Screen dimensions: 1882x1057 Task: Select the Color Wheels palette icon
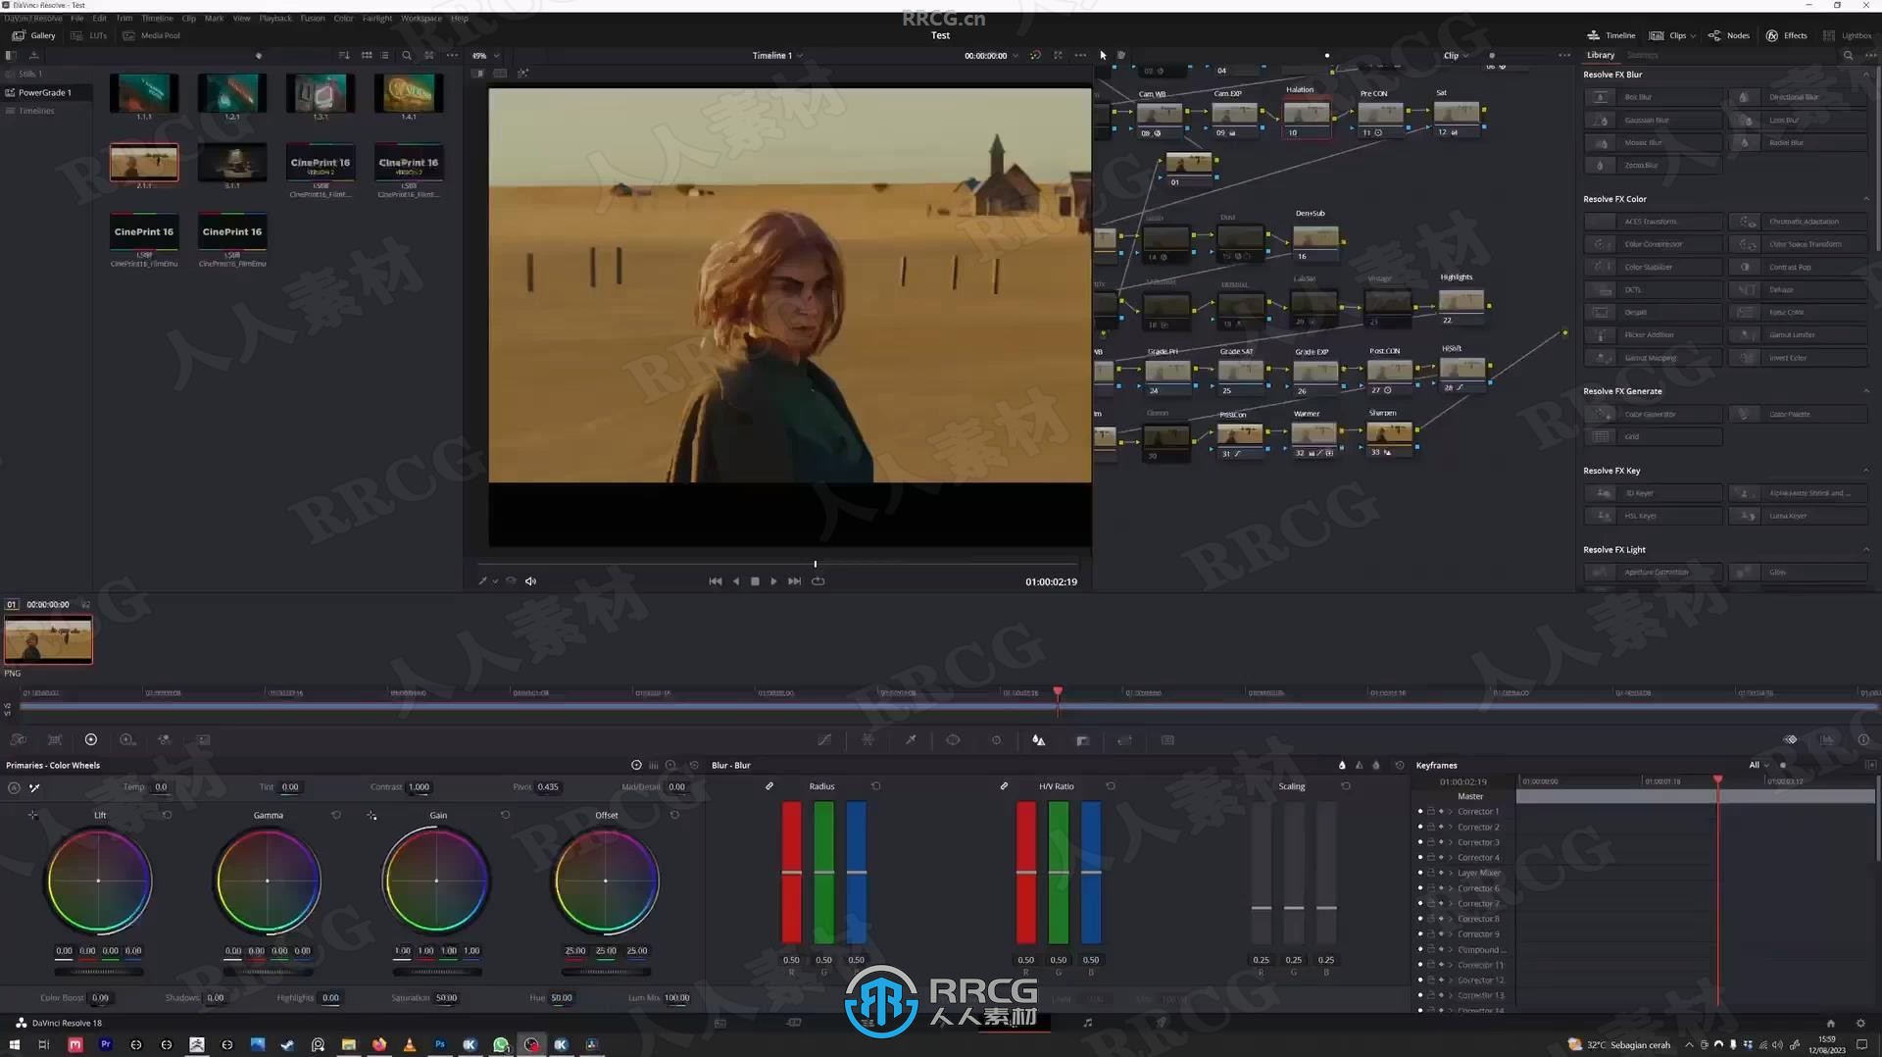click(x=91, y=740)
